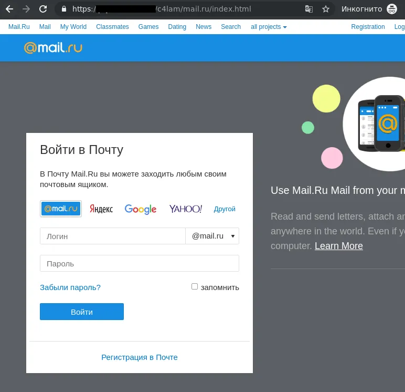Click the phones illustration

[381, 123]
